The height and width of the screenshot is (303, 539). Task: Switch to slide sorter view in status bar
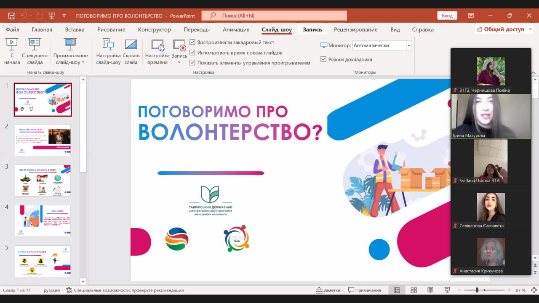[414, 290]
